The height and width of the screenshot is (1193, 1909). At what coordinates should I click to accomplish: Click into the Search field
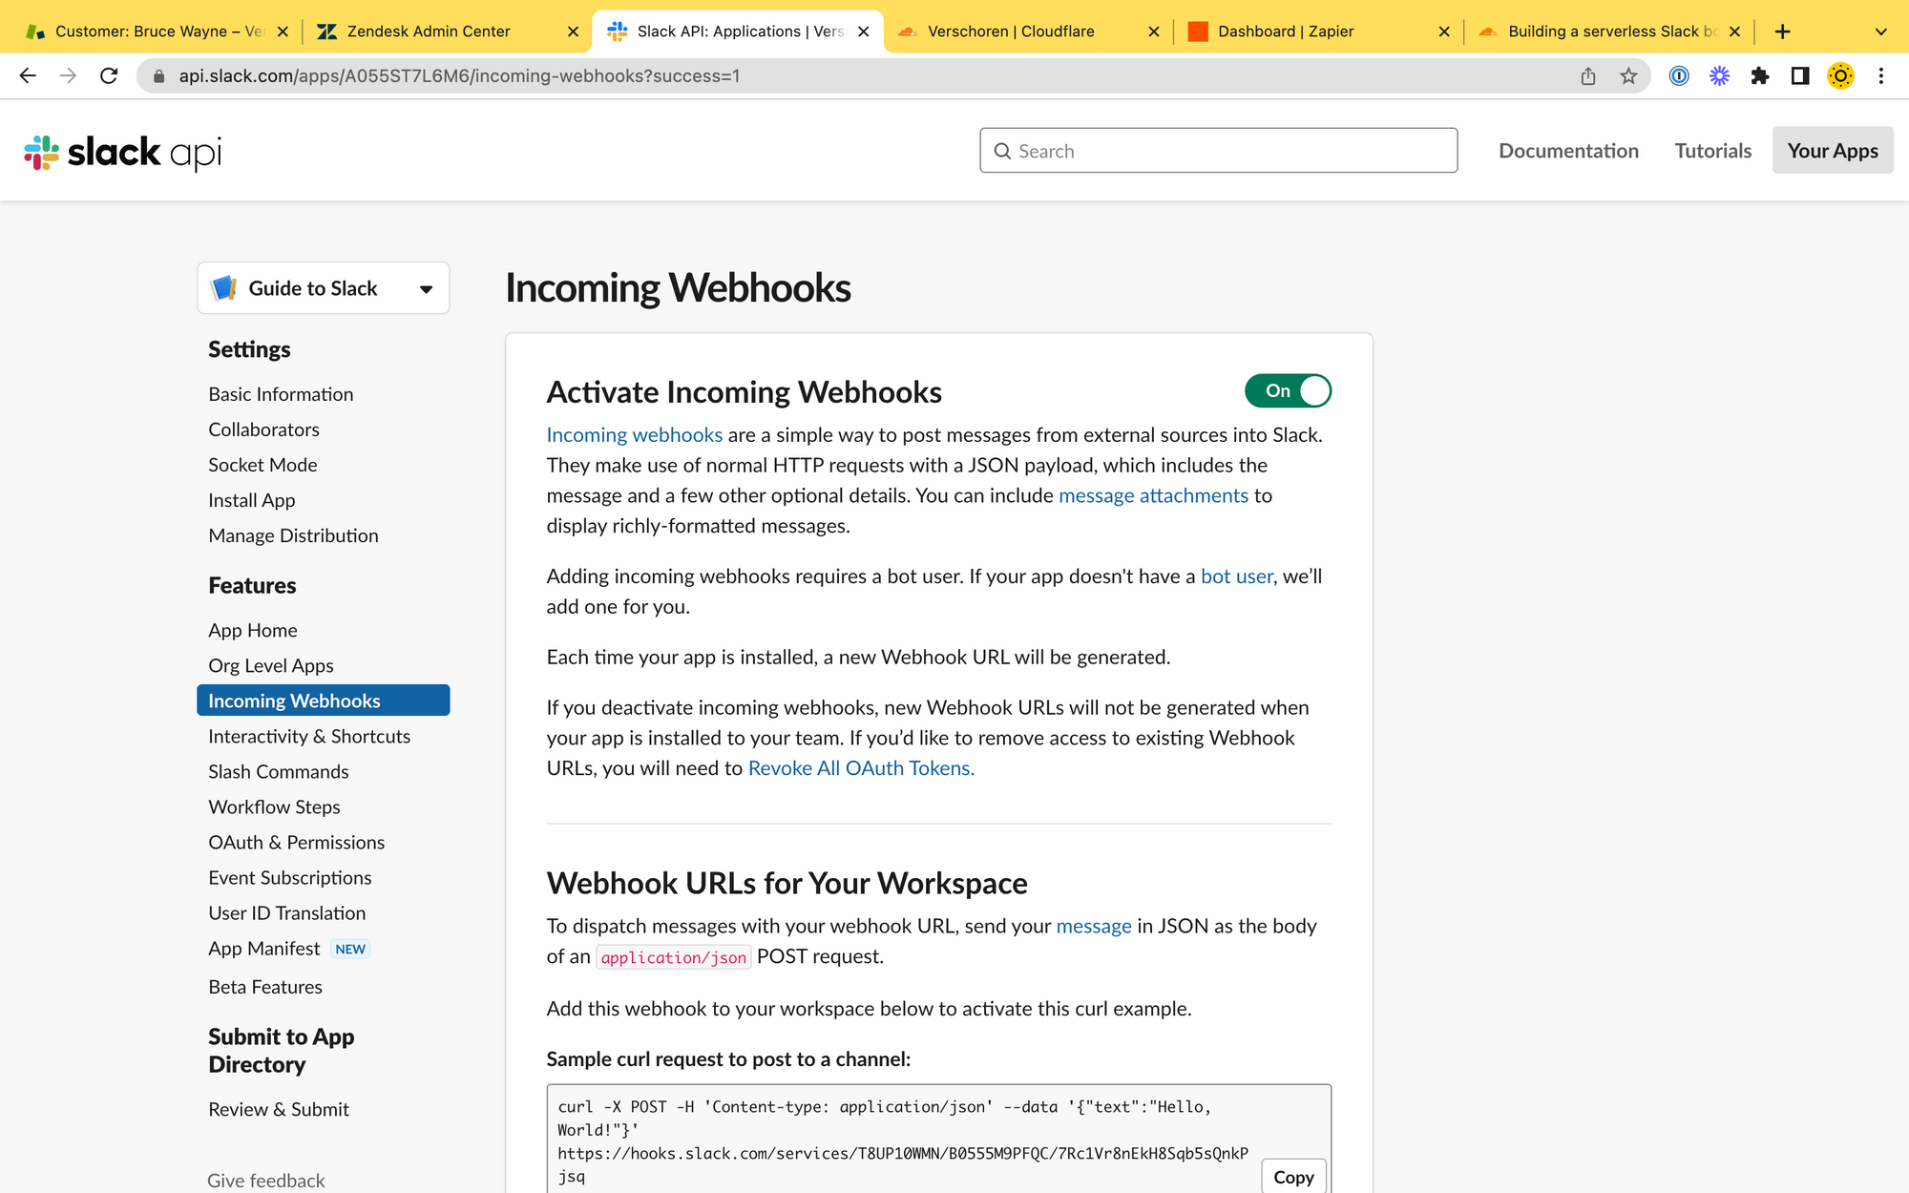tap(1218, 151)
